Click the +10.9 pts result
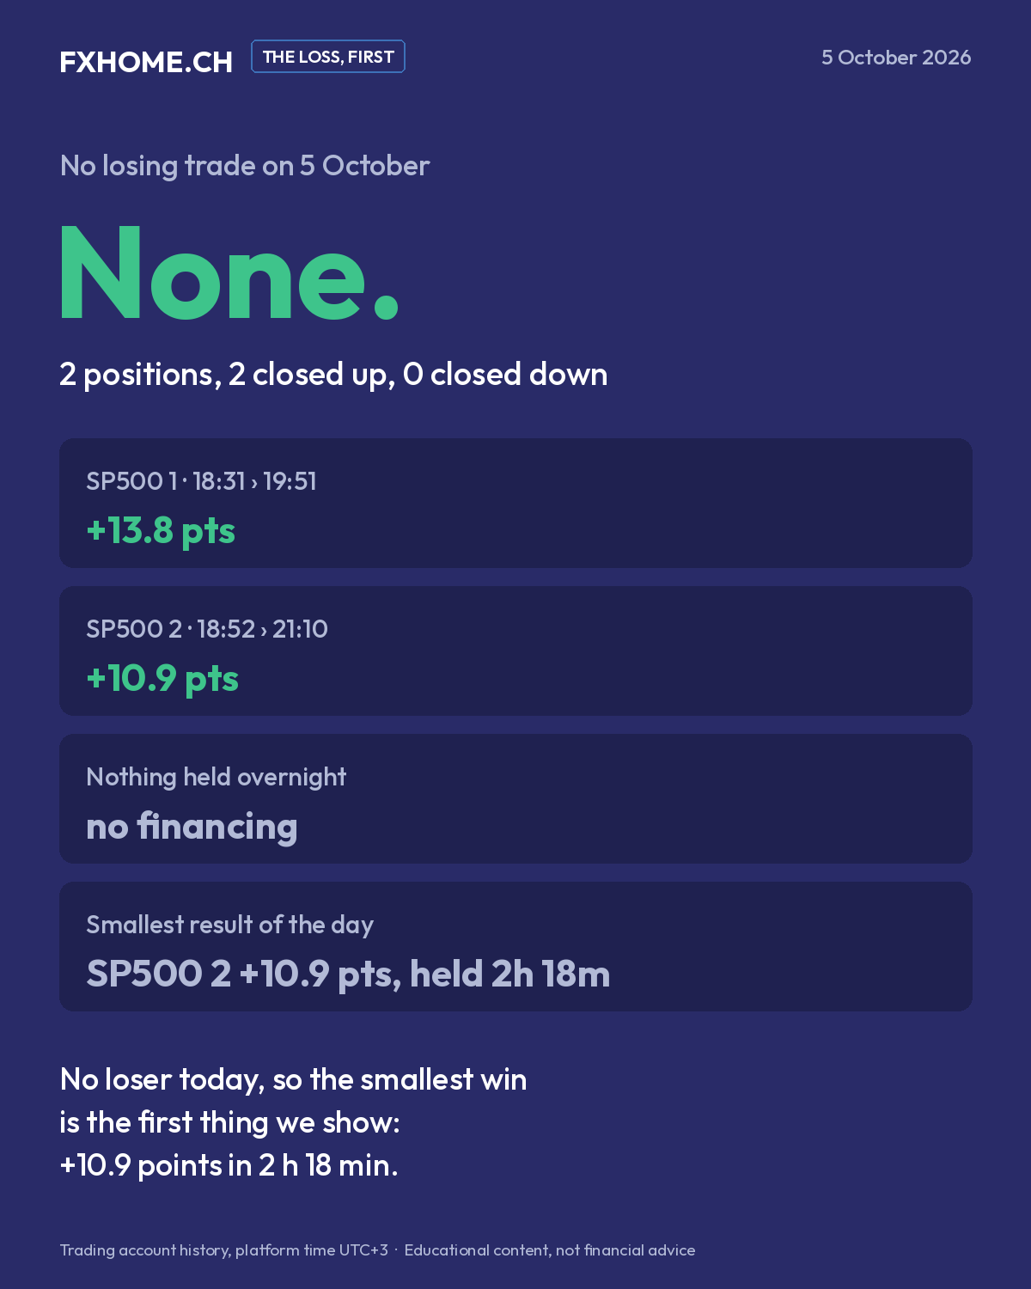1031x1289 pixels. coord(162,679)
